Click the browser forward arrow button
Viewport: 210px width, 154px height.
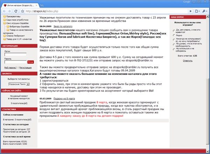click(x=9, y=11)
